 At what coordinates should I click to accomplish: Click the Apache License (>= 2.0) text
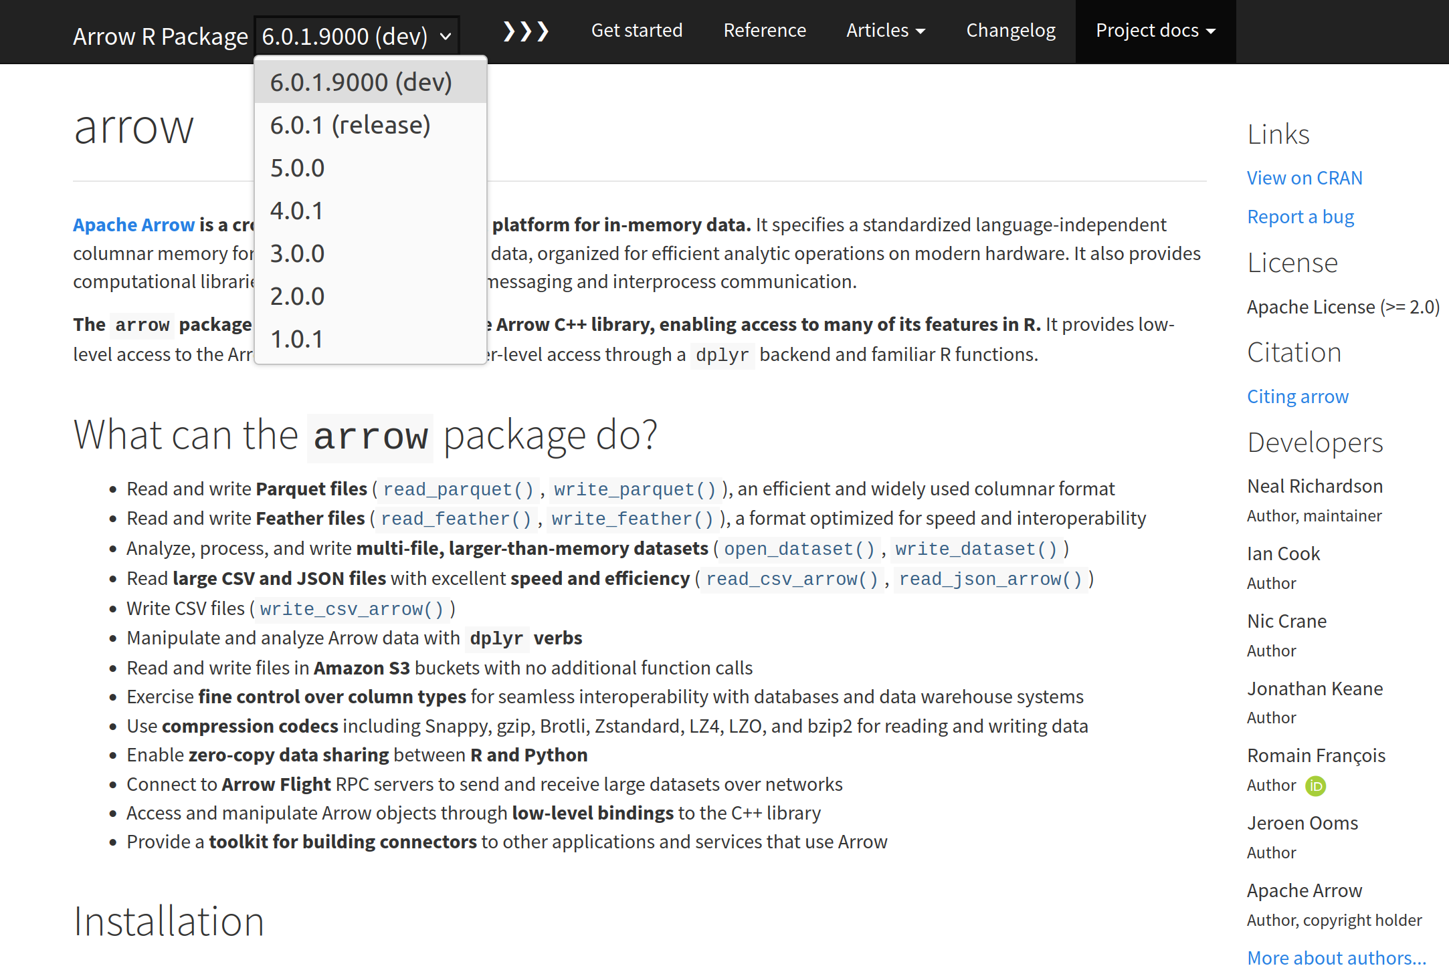click(1343, 307)
